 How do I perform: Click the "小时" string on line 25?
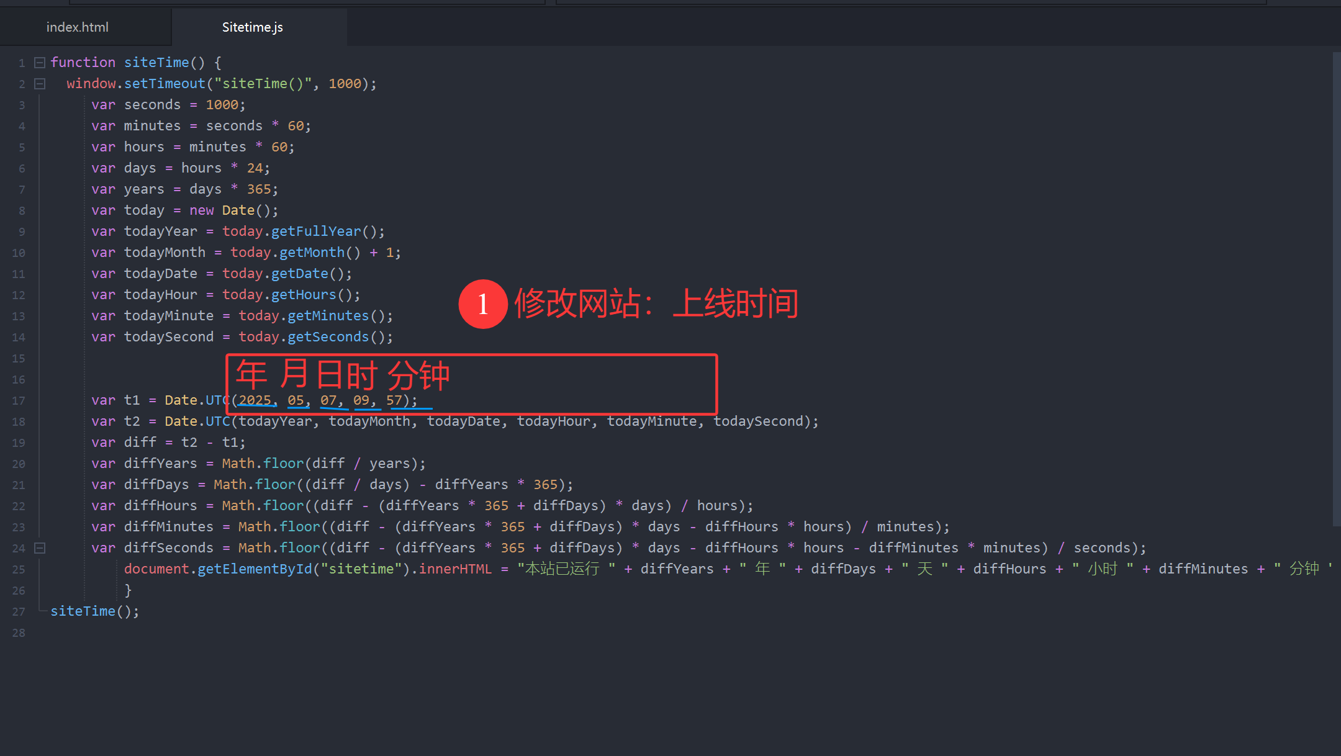point(1103,569)
